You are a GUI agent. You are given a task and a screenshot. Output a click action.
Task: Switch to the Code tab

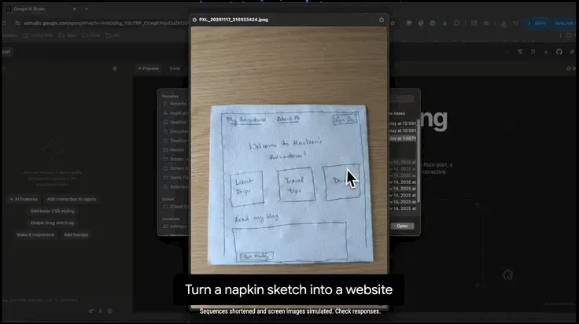[175, 68]
